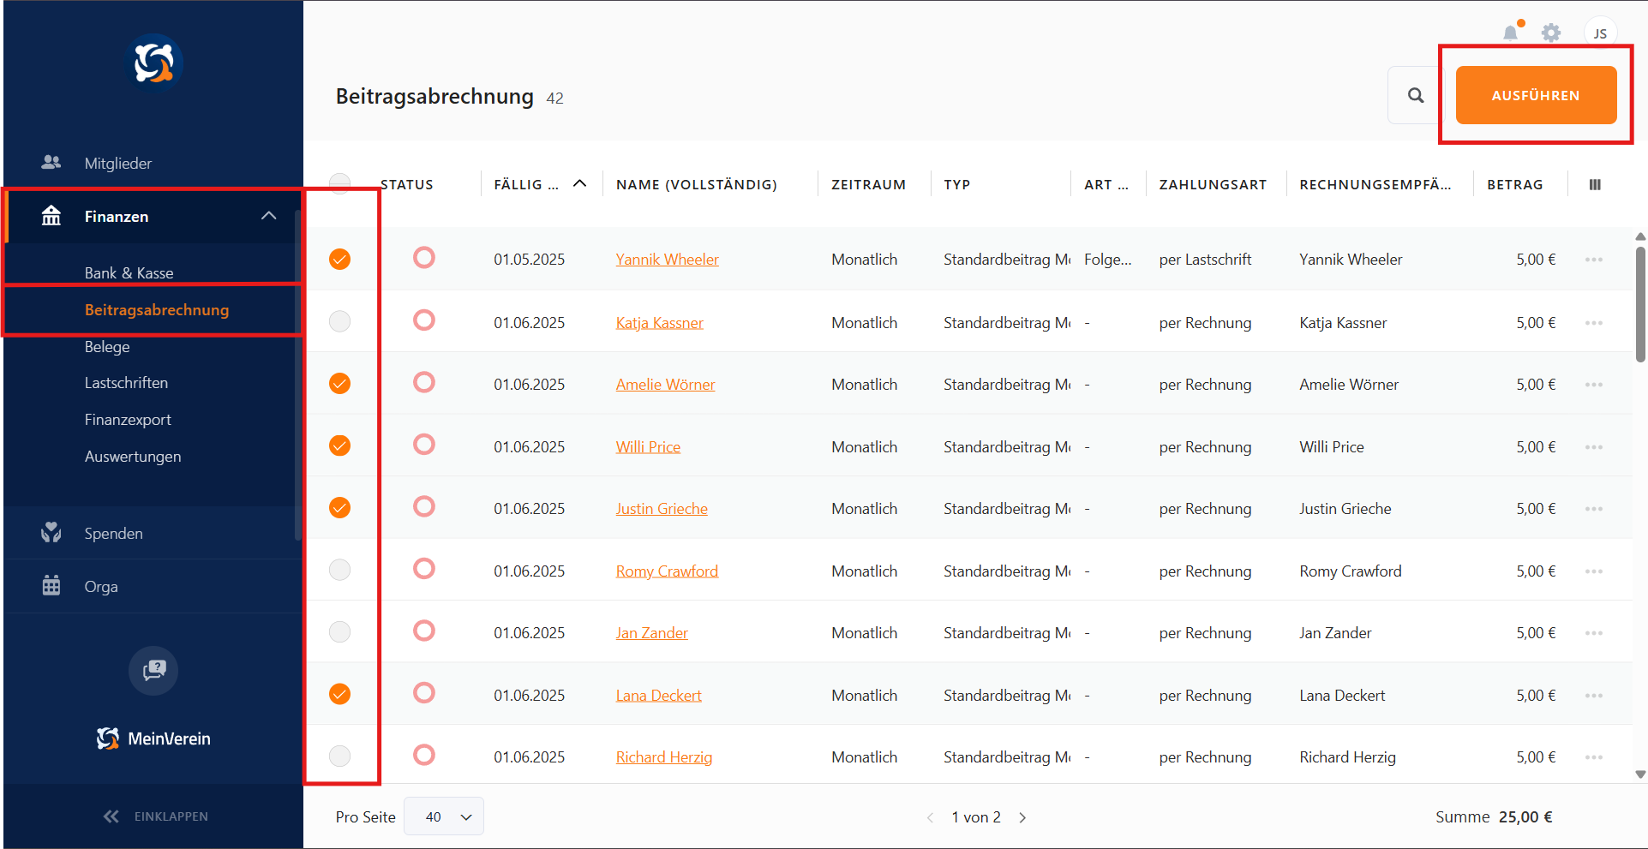Open the Pro Seite 40 dropdown
The height and width of the screenshot is (849, 1648).
point(444,816)
